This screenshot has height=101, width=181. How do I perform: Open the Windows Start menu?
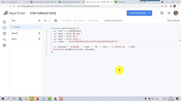coord(3,98)
